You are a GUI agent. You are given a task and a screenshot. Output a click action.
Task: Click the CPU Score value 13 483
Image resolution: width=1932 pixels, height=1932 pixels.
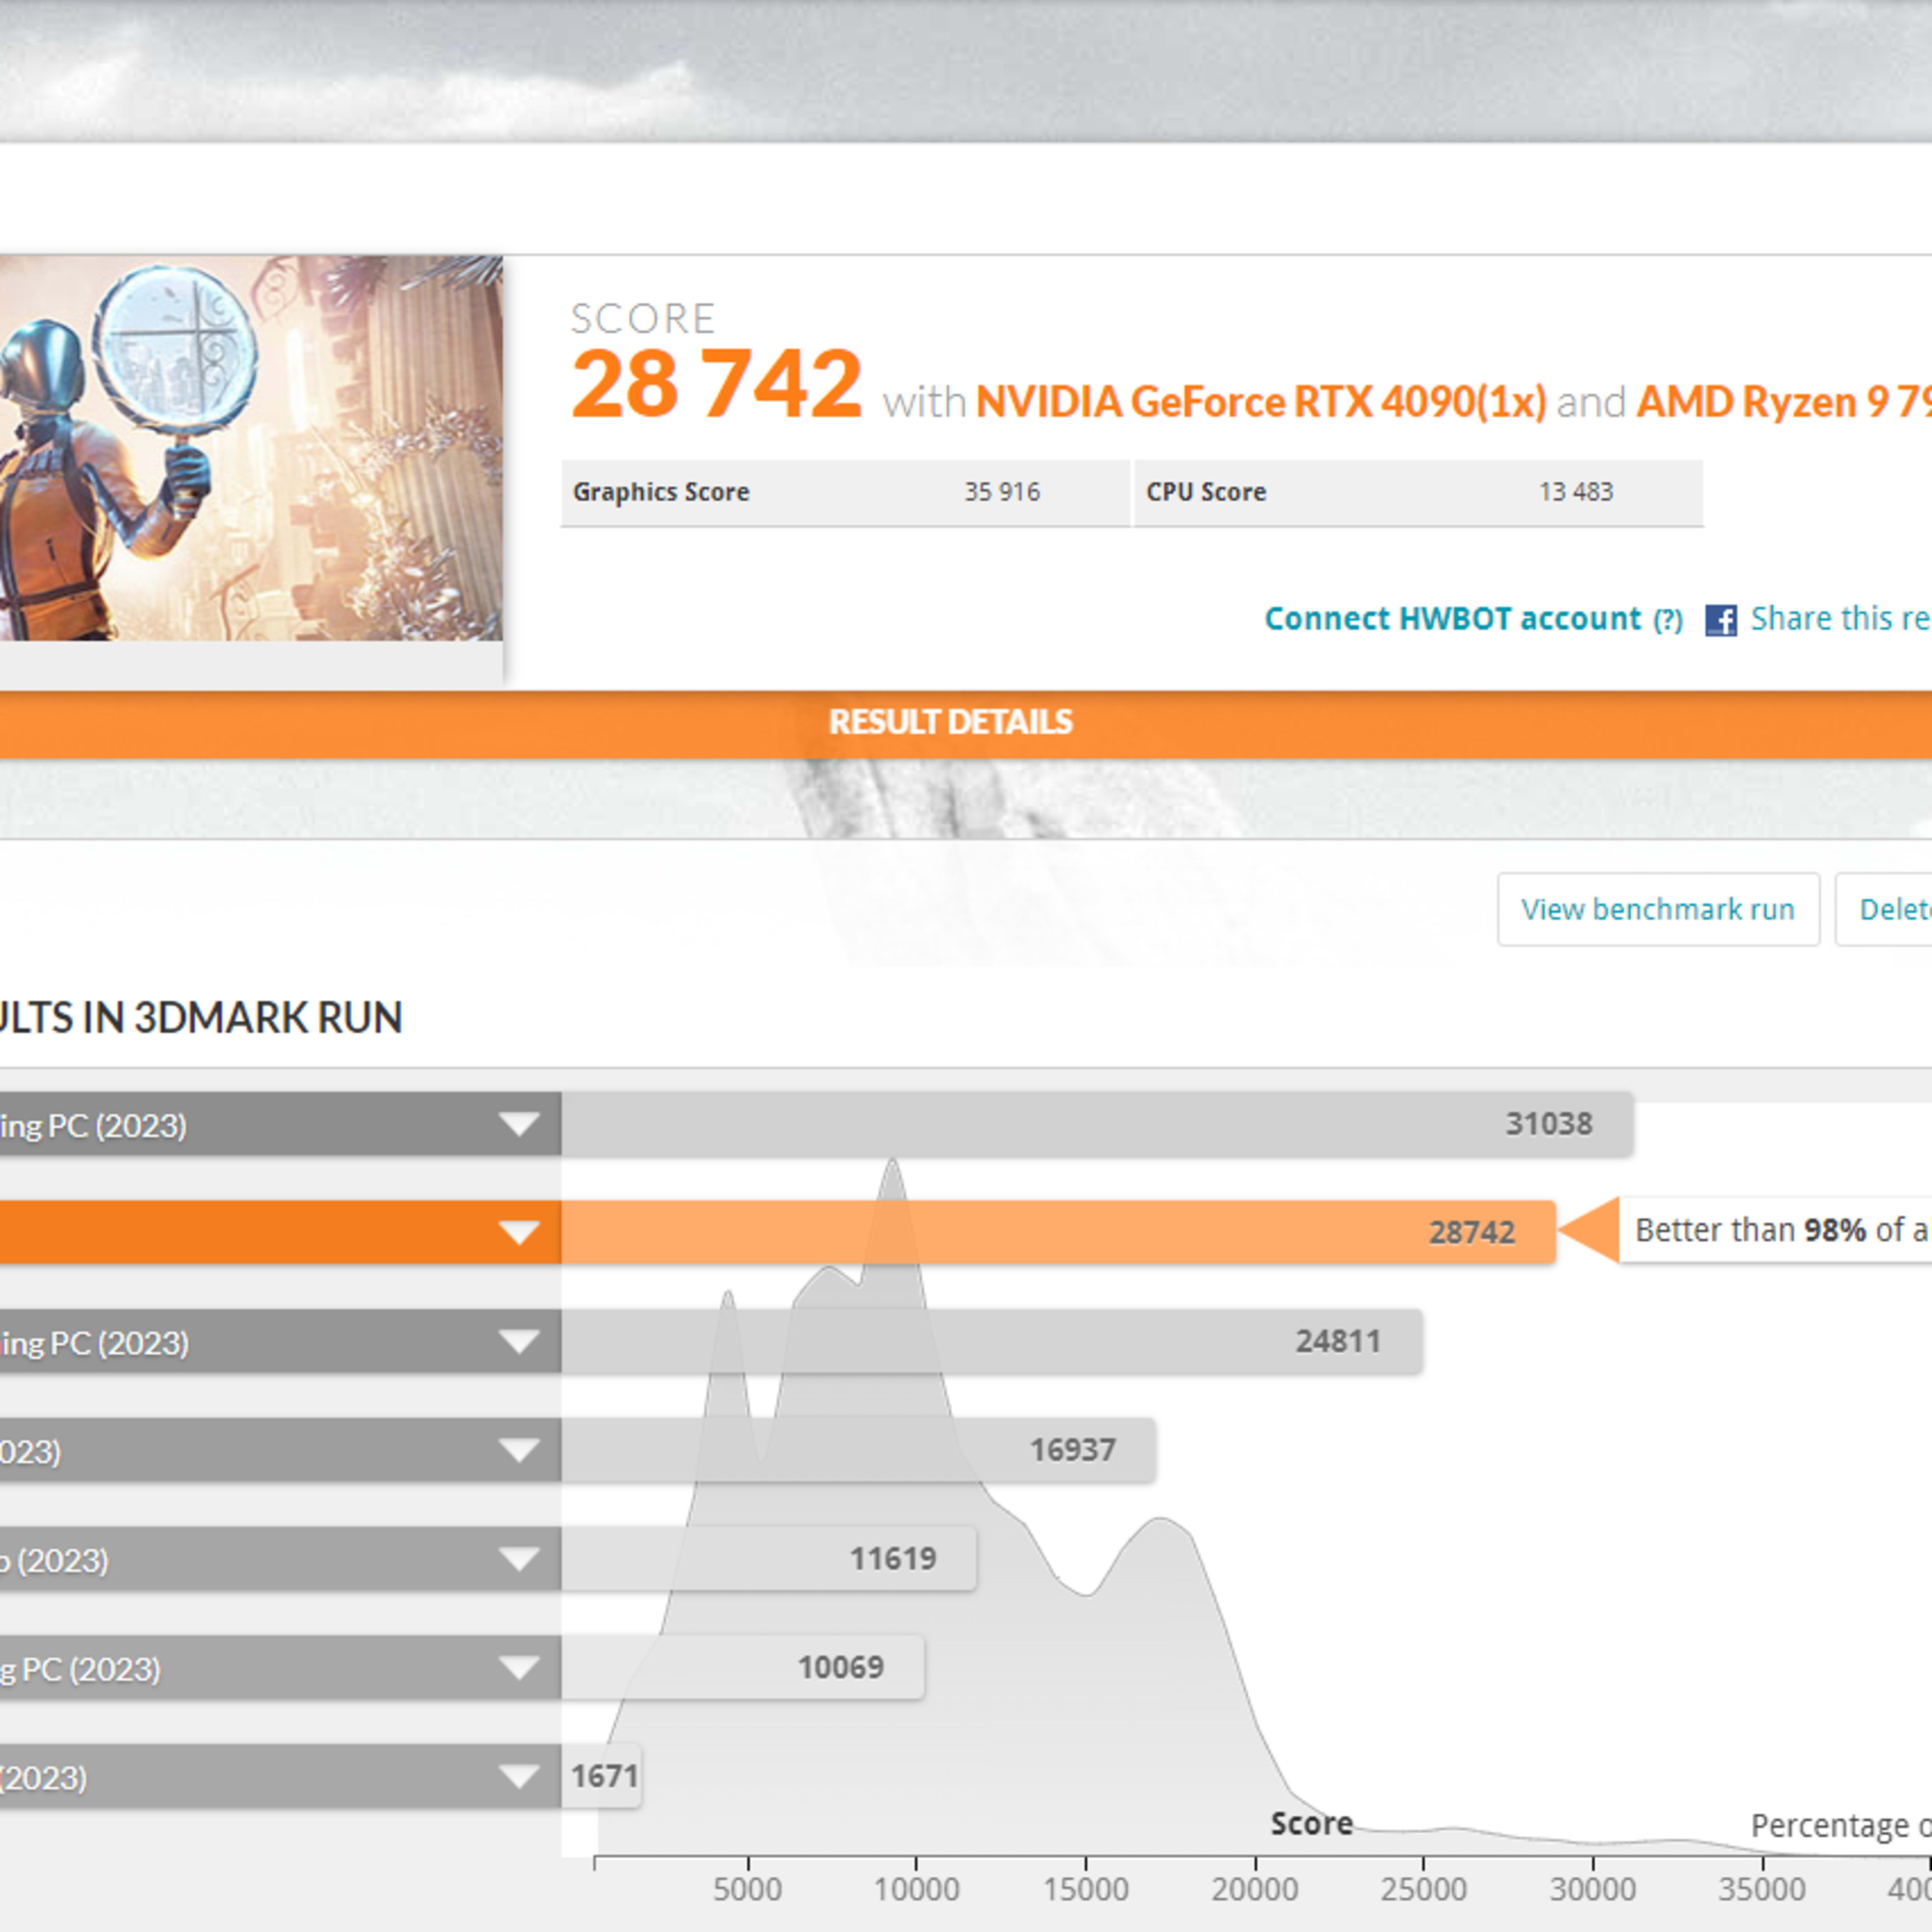(x=1576, y=492)
